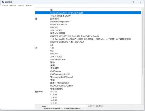The width and height of the screenshot is (145, 111).
Task: Select the 47.7 GB value
Action: coord(54,94)
